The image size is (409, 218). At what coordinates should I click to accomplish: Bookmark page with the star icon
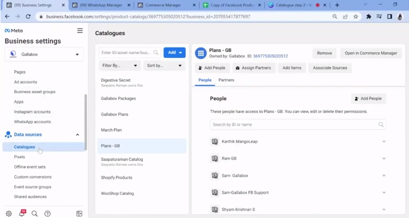pos(356,17)
